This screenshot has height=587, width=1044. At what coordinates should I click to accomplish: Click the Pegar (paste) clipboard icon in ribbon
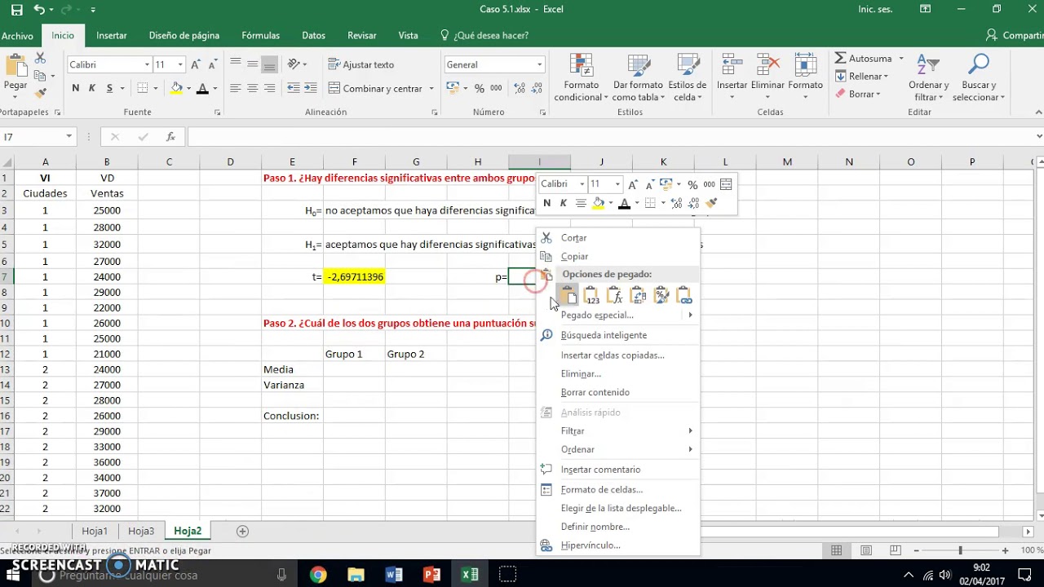(x=15, y=67)
